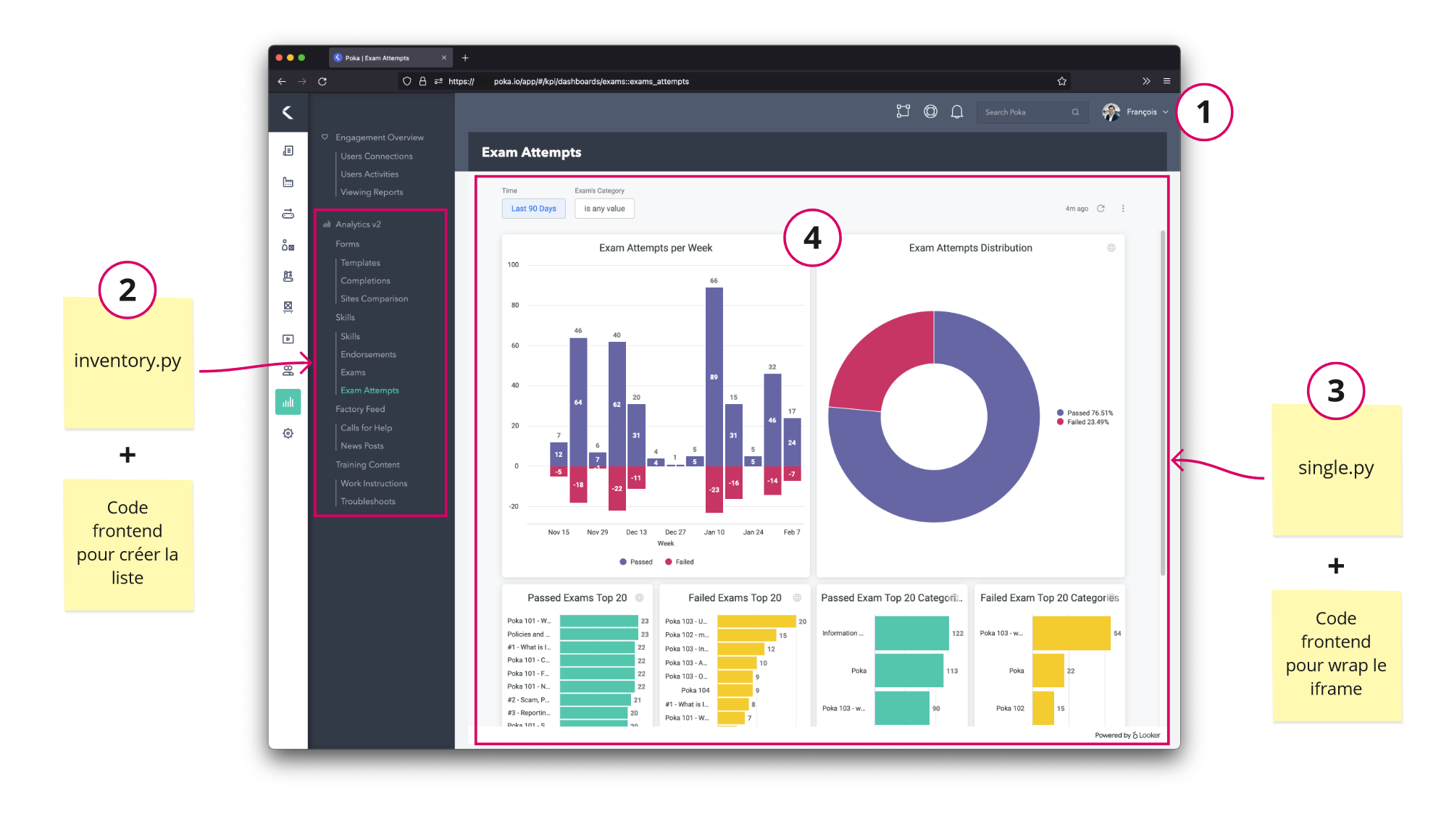Open the robot arm machine sidebar icon

click(x=288, y=276)
